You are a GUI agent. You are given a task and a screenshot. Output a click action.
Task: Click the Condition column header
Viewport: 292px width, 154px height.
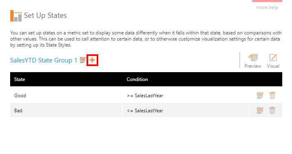point(137,79)
